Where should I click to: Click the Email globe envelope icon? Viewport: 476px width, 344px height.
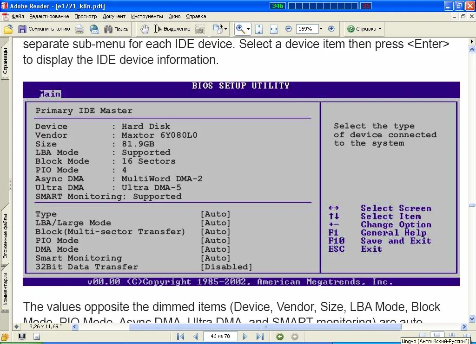tap(94, 29)
